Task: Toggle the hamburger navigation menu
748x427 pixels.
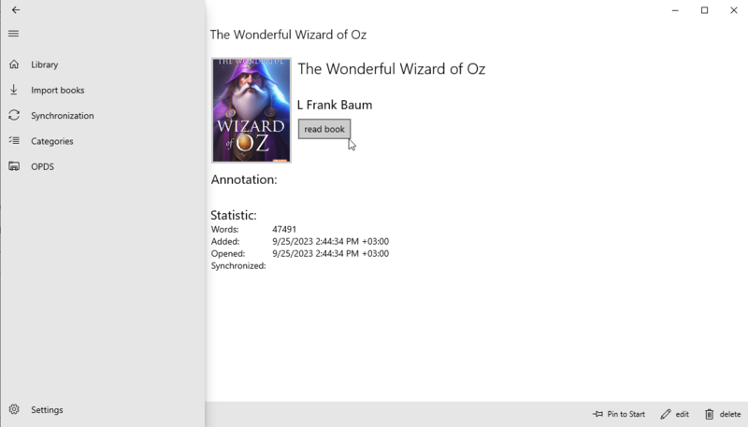Action: pos(13,34)
